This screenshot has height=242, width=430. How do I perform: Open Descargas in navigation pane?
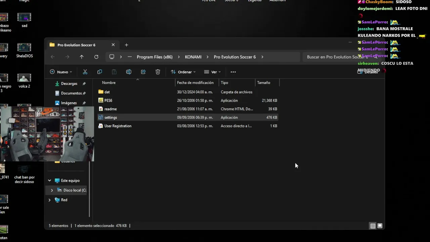[x=69, y=83]
